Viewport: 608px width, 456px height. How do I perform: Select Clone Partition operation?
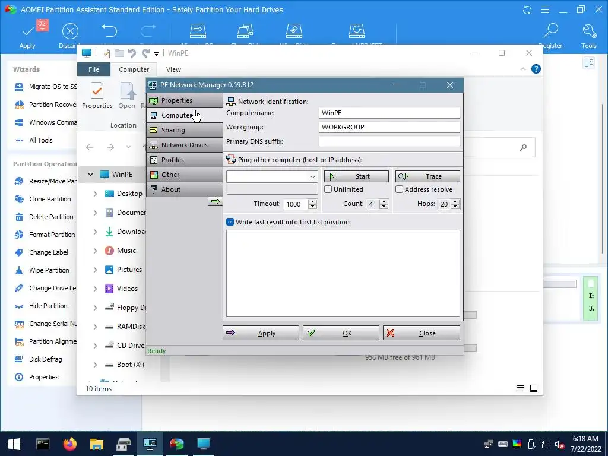[x=43, y=199]
